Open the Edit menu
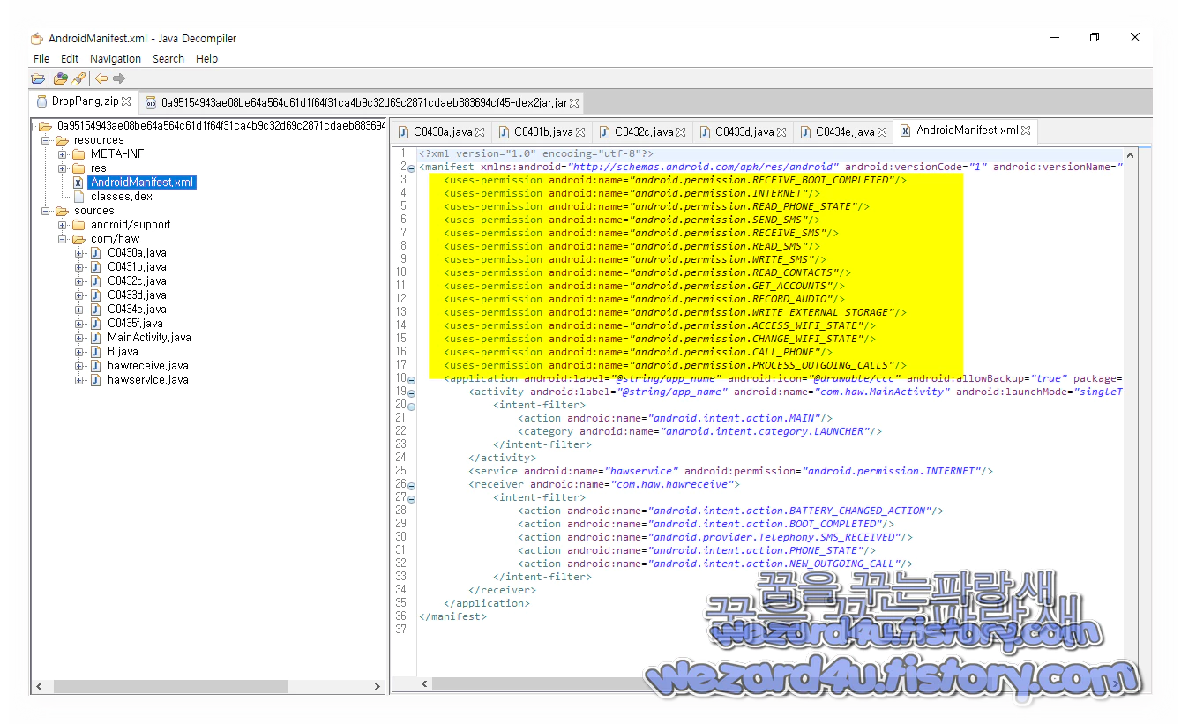The height and width of the screenshot is (724, 1181). (70, 59)
